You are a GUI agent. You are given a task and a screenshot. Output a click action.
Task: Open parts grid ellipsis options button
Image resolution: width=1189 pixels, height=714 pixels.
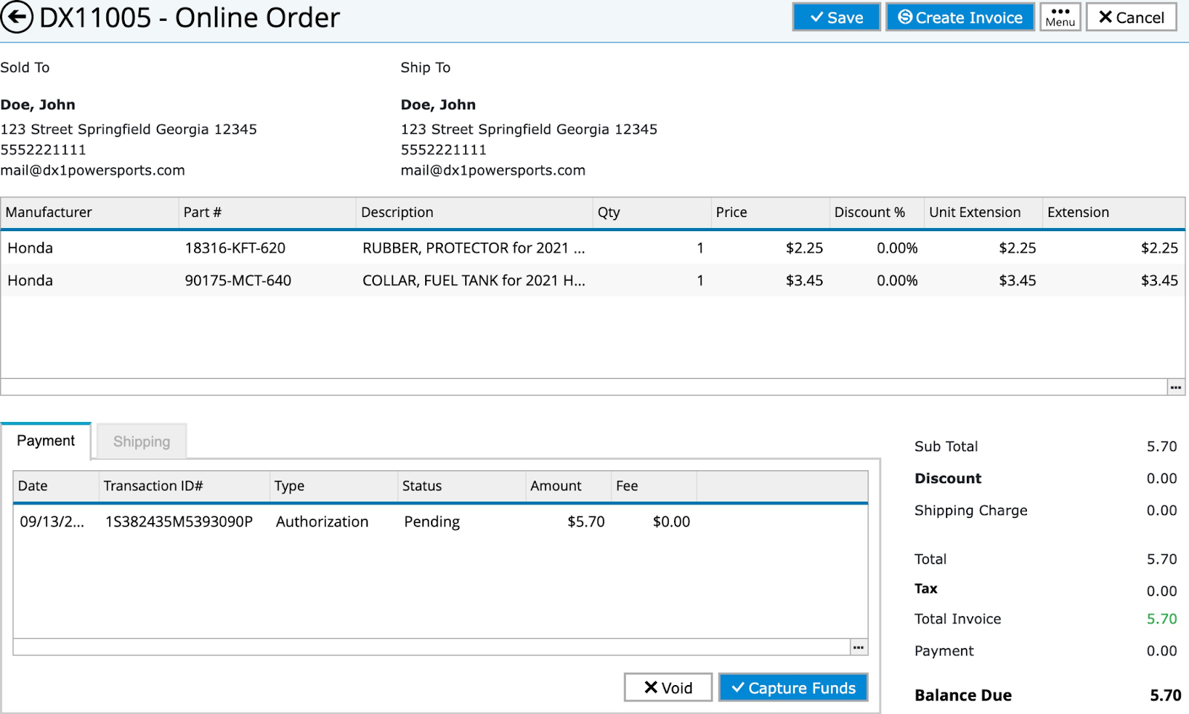1176,387
